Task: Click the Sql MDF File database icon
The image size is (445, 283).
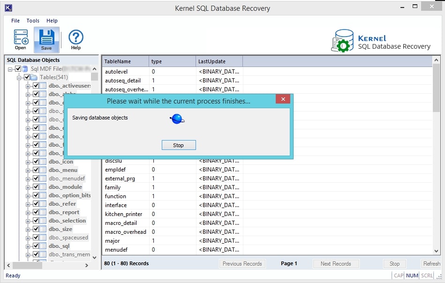Action: 25,68
